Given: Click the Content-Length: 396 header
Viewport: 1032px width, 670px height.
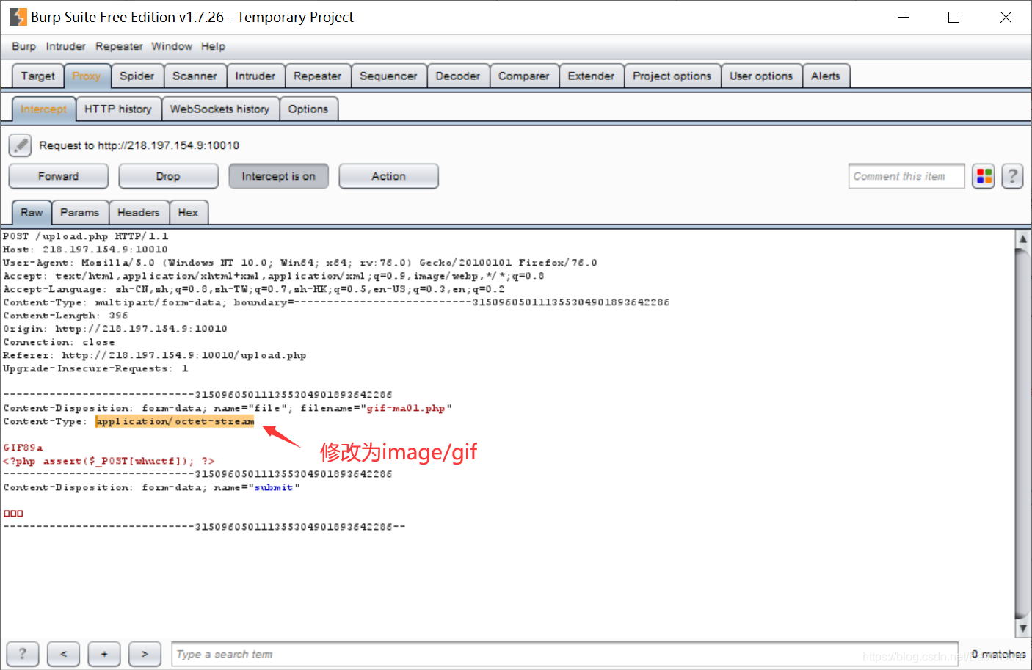Looking at the screenshot, I should 65,316.
